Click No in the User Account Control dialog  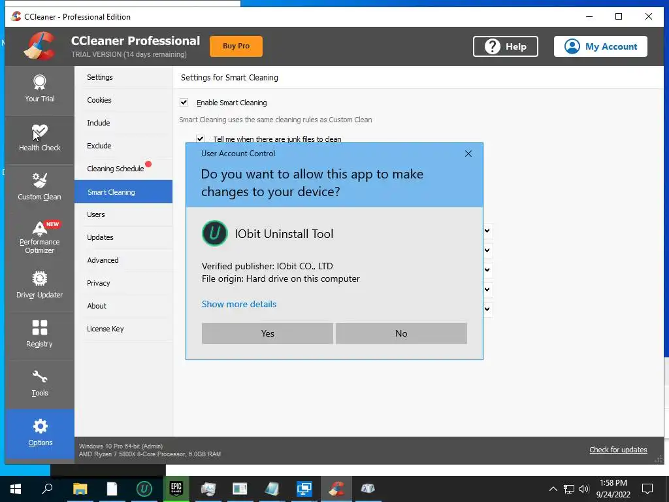pos(401,333)
